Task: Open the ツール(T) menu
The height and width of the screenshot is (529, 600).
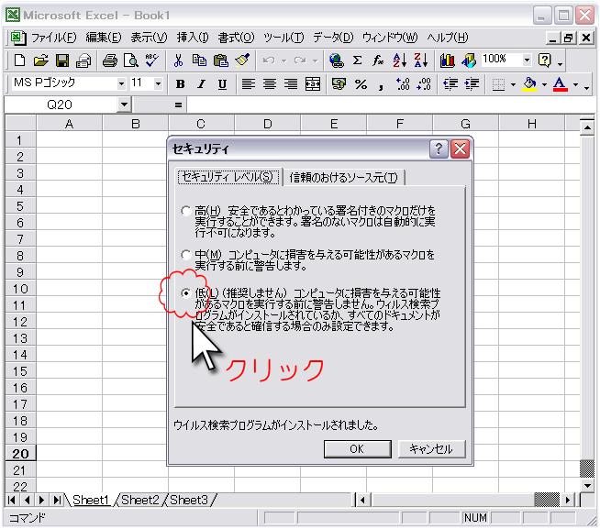Action: point(283,38)
